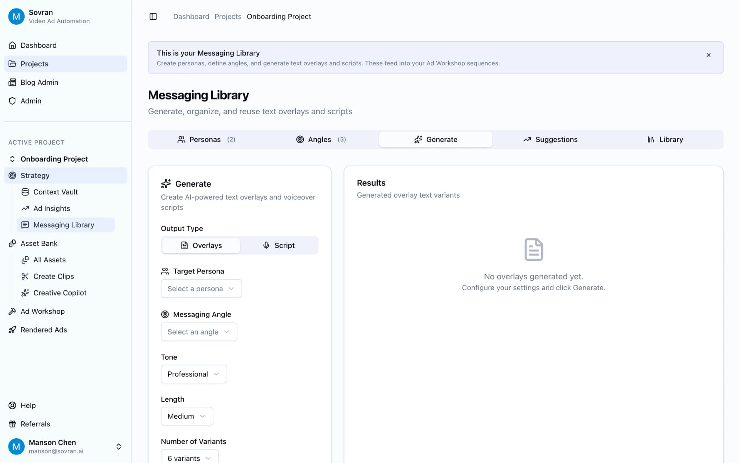Click the Projects folder icon
The width and height of the screenshot is (740, 463).
(12, 64)
